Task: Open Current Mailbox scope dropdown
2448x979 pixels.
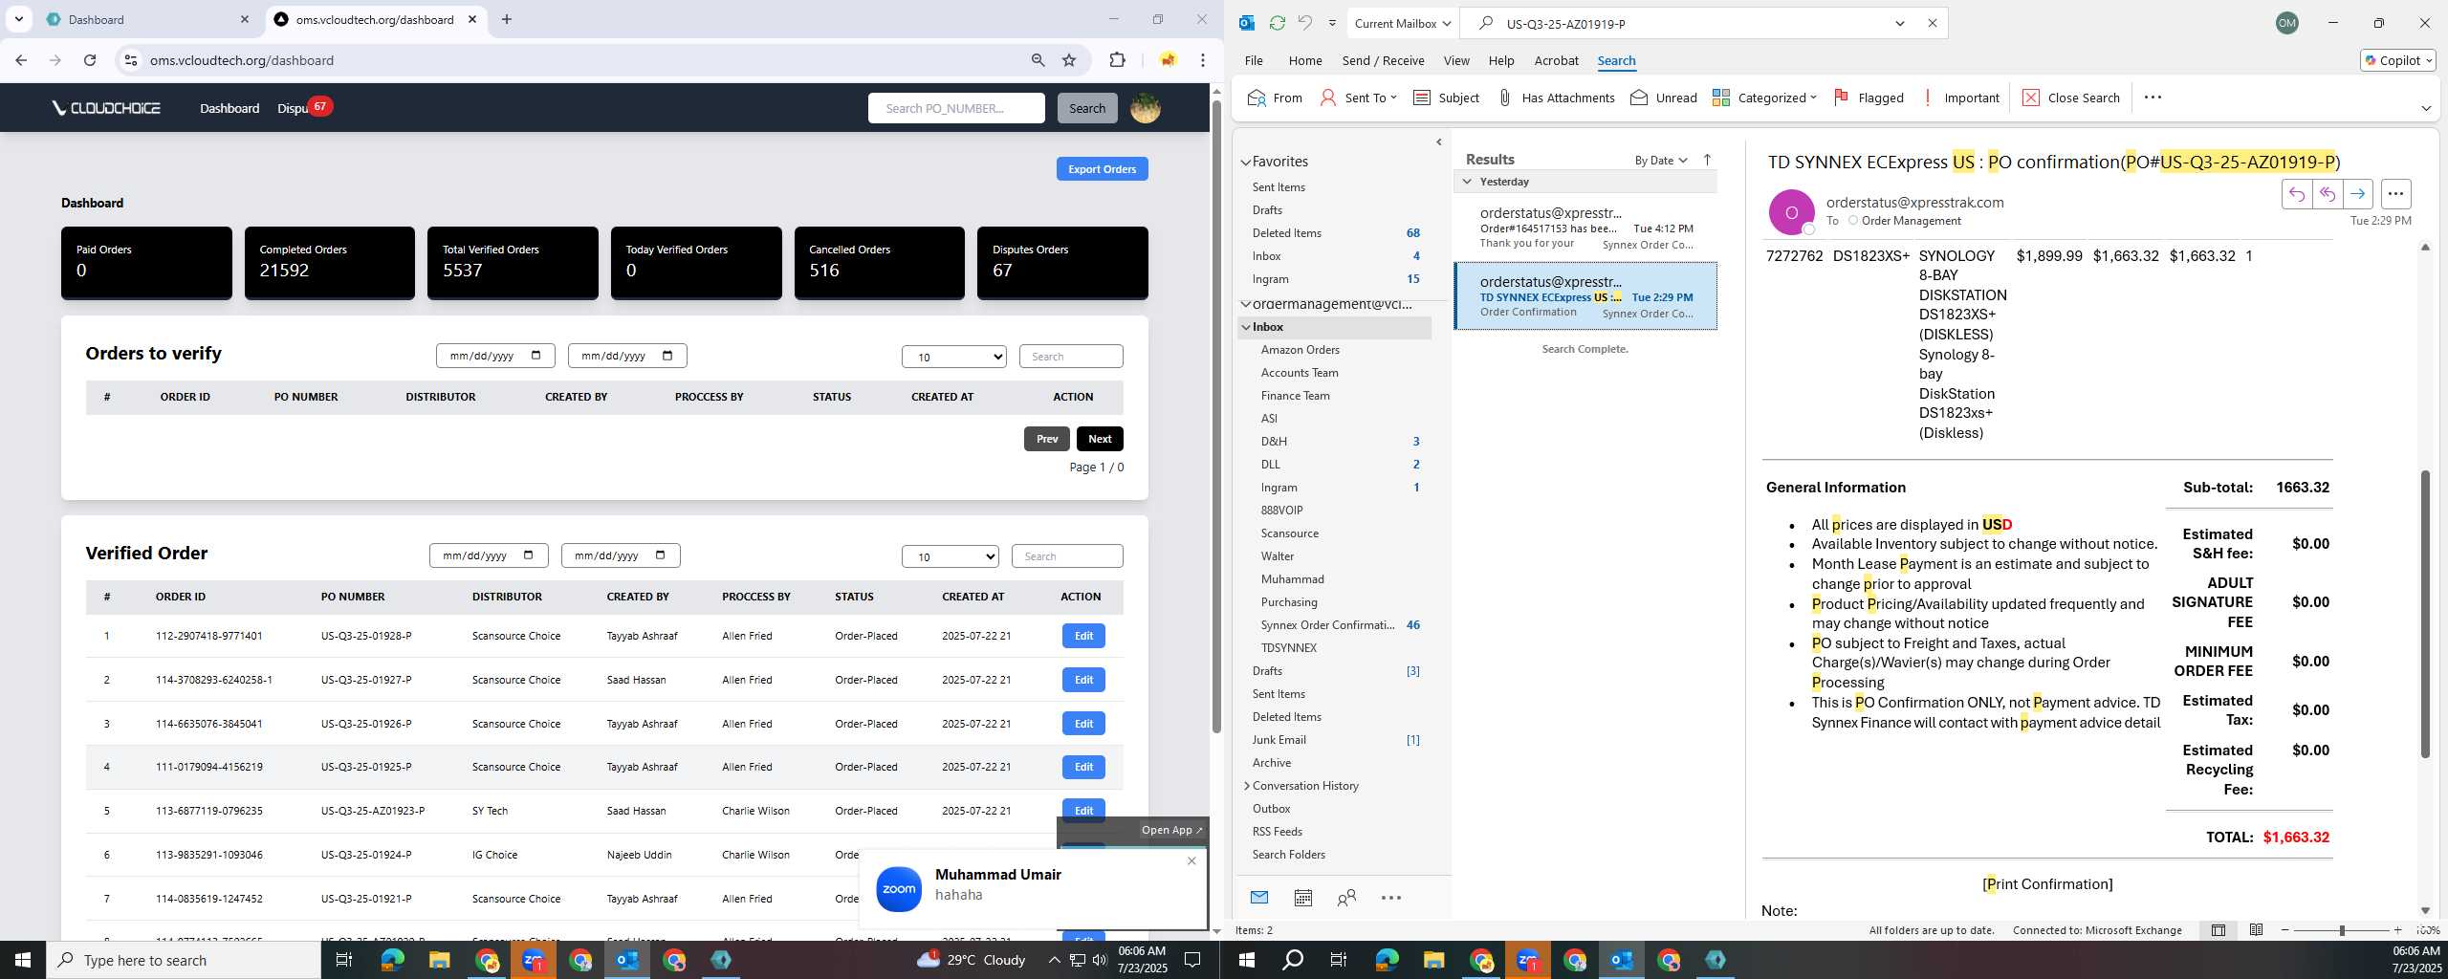Action: click(x=1403, y=23)
